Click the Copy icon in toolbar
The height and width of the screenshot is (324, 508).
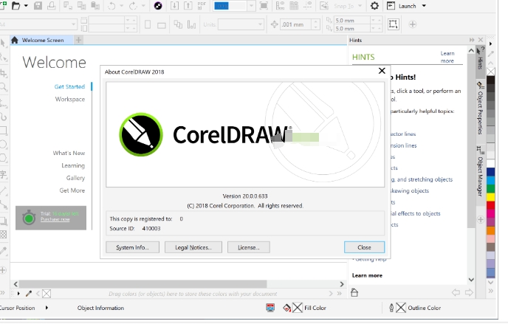[81, 5]
